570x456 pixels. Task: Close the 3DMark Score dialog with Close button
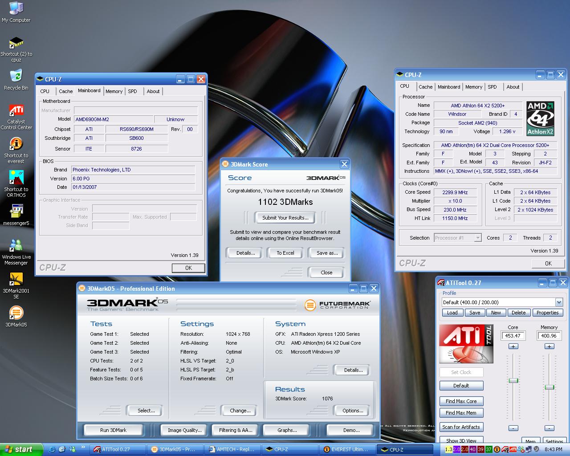coord(326,273)
